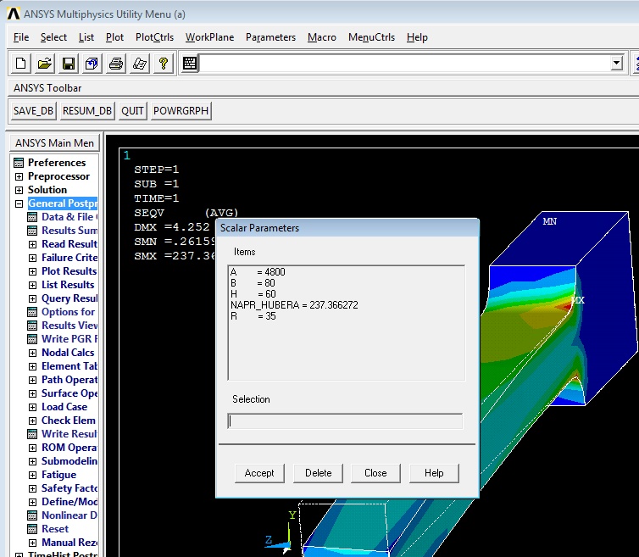
Task: Select parameter R = 35 in Items list
Action: [x=253, y=316]
